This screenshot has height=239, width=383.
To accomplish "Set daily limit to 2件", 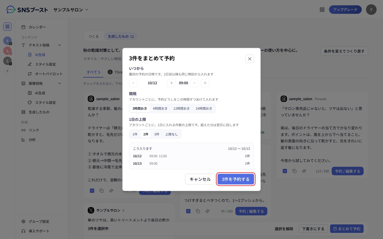I will [146, 134].
